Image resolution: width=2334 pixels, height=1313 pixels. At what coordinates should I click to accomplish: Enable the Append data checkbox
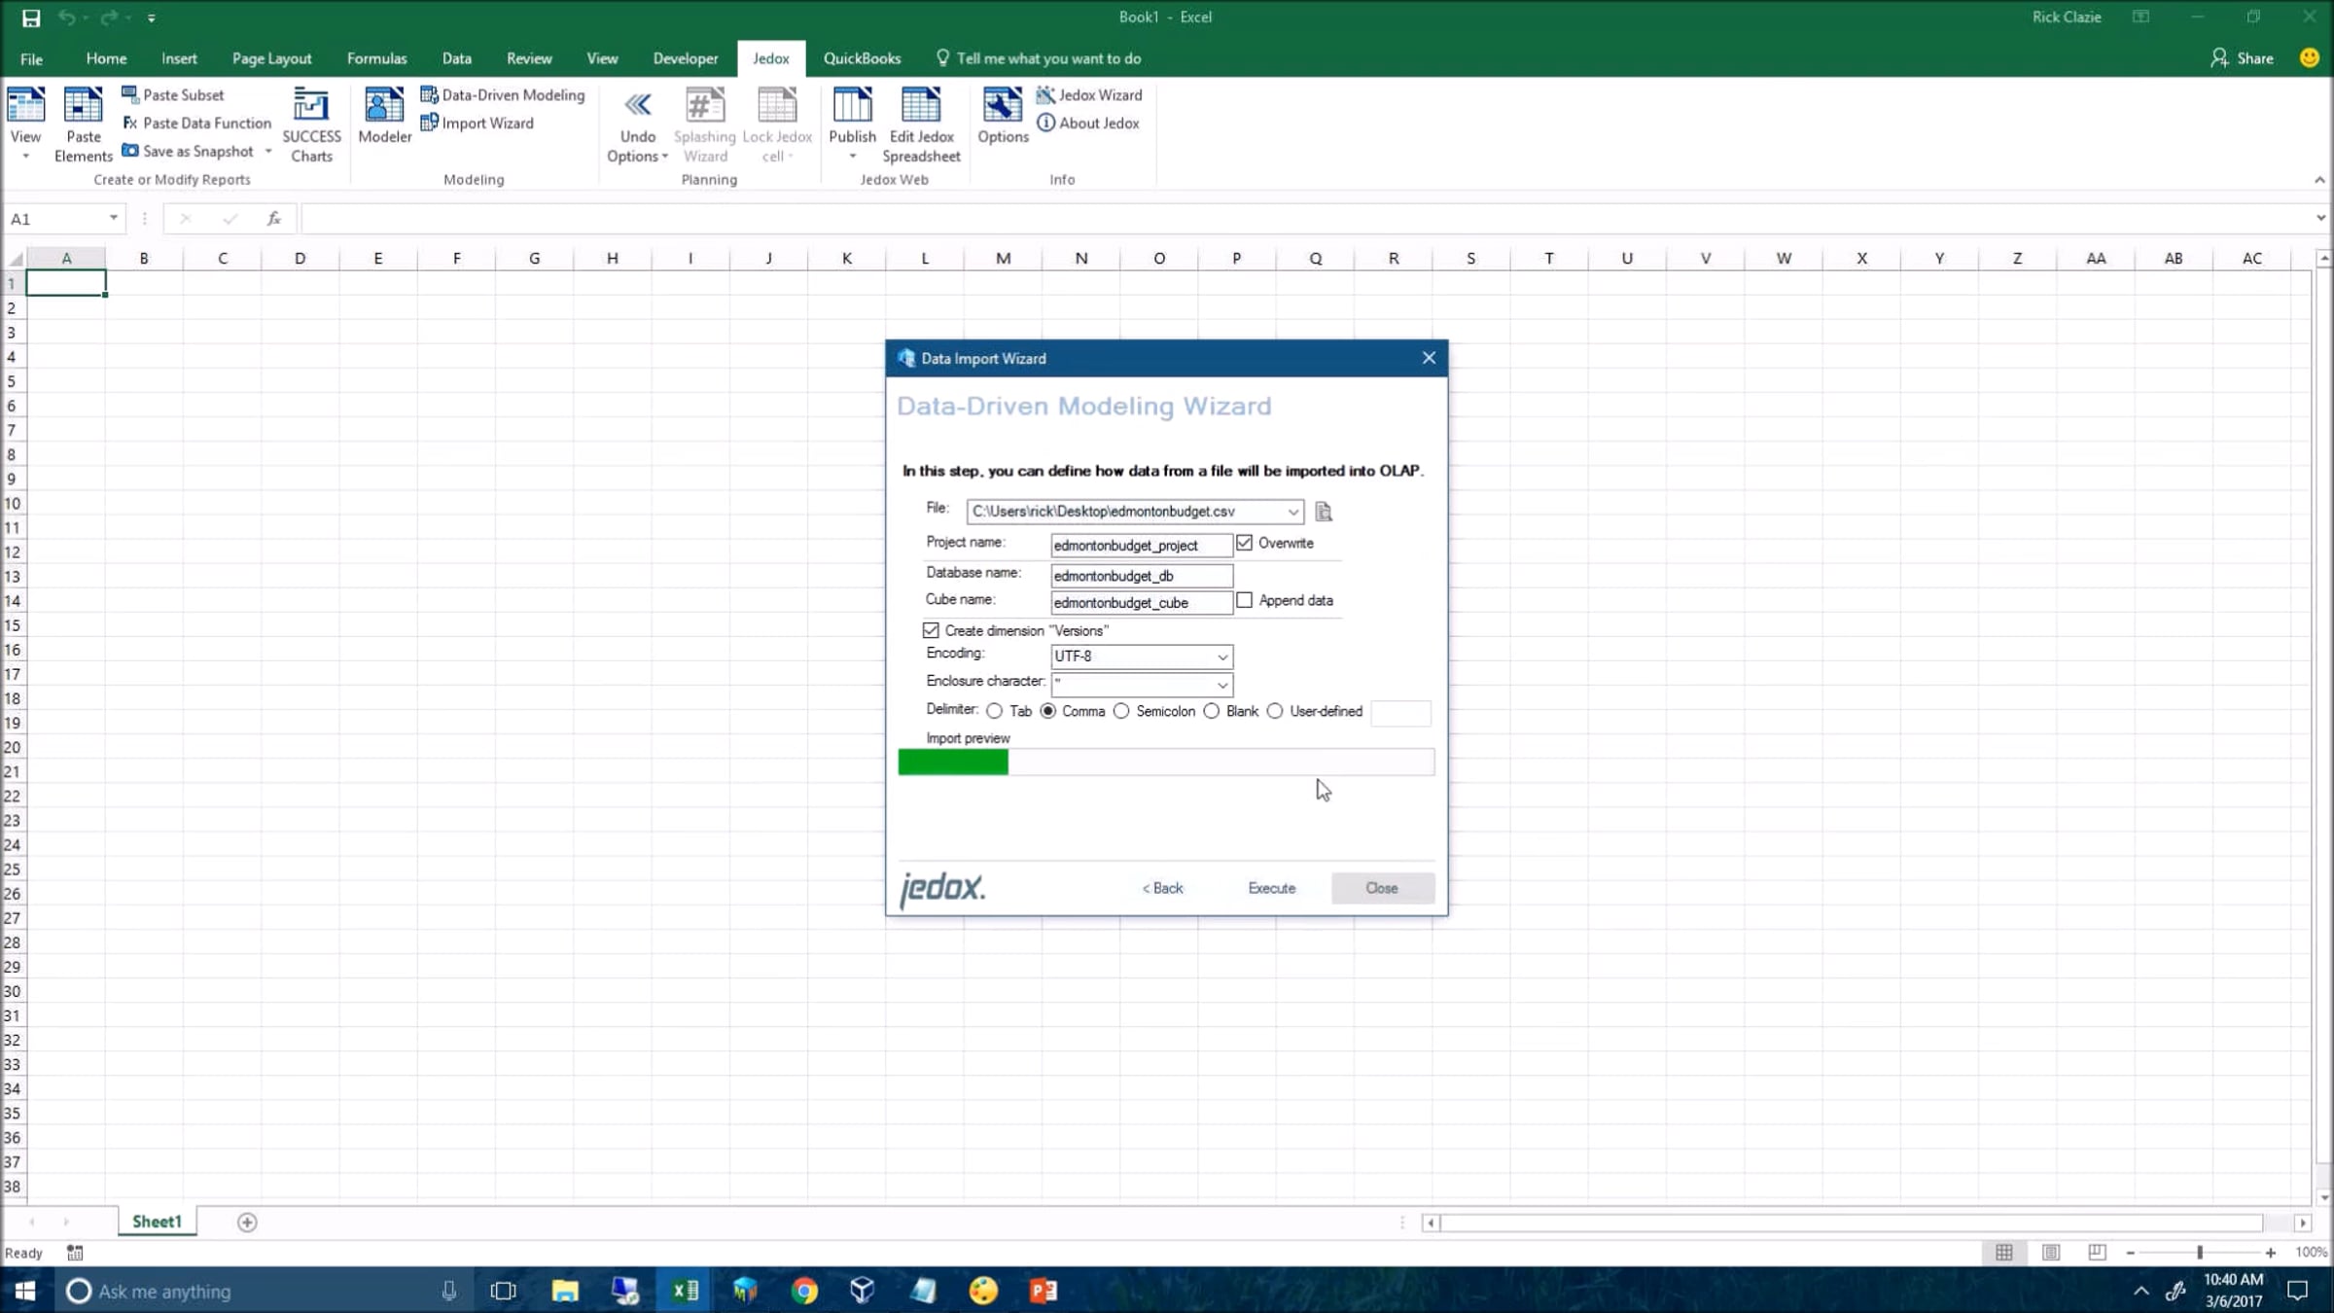1245,600
